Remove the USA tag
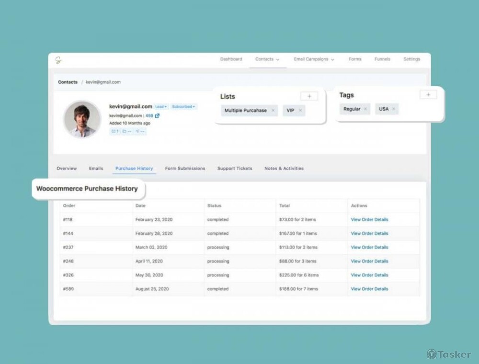 click(394, 109)
